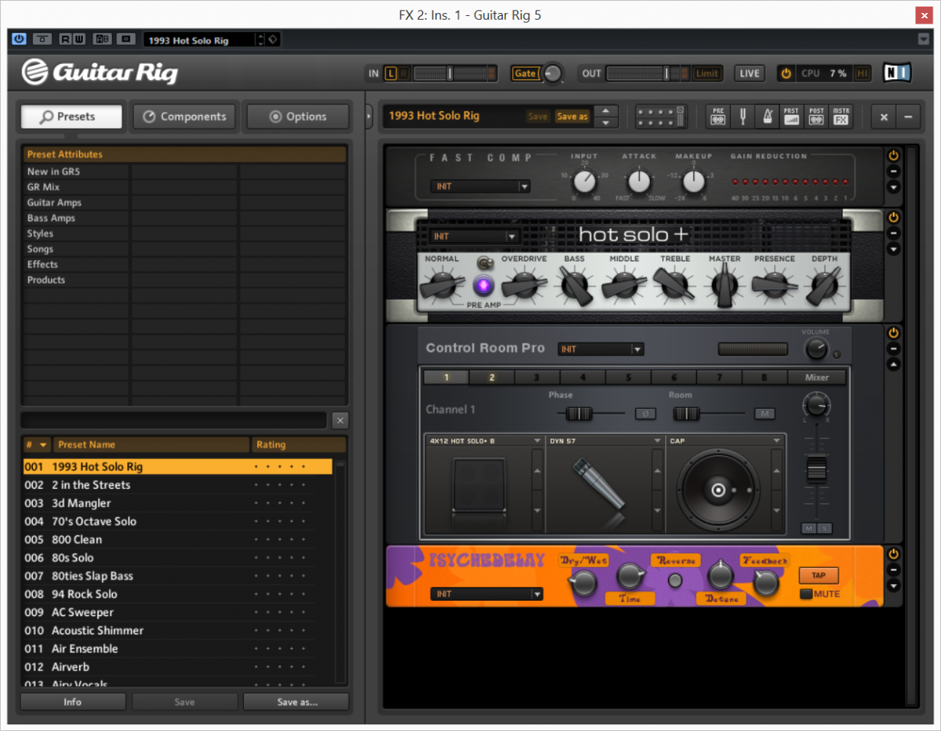Clear the preset search with X button
This screenshot has height=731, width=941.
(340, 420)
